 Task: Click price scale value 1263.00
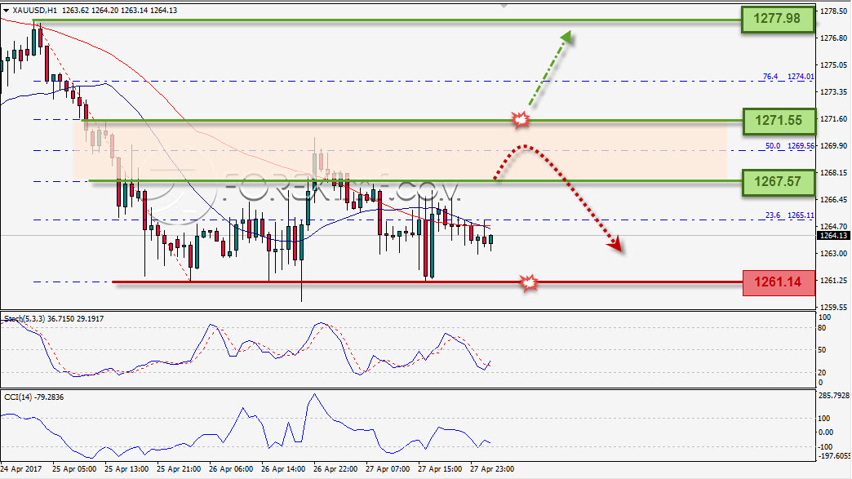pyautogui.click(x=833, y=253)
